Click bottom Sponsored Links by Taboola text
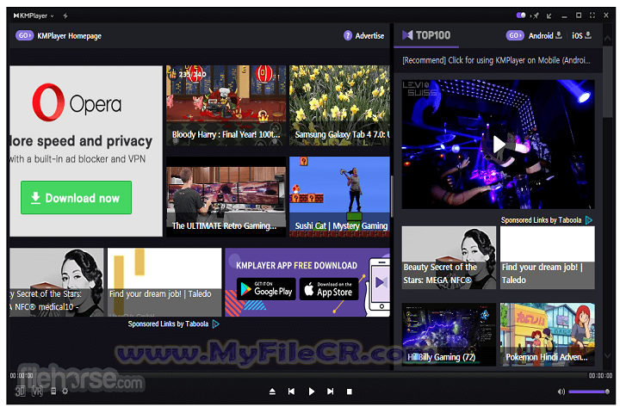The image size is (620, 413). click(x=168, y=324)
